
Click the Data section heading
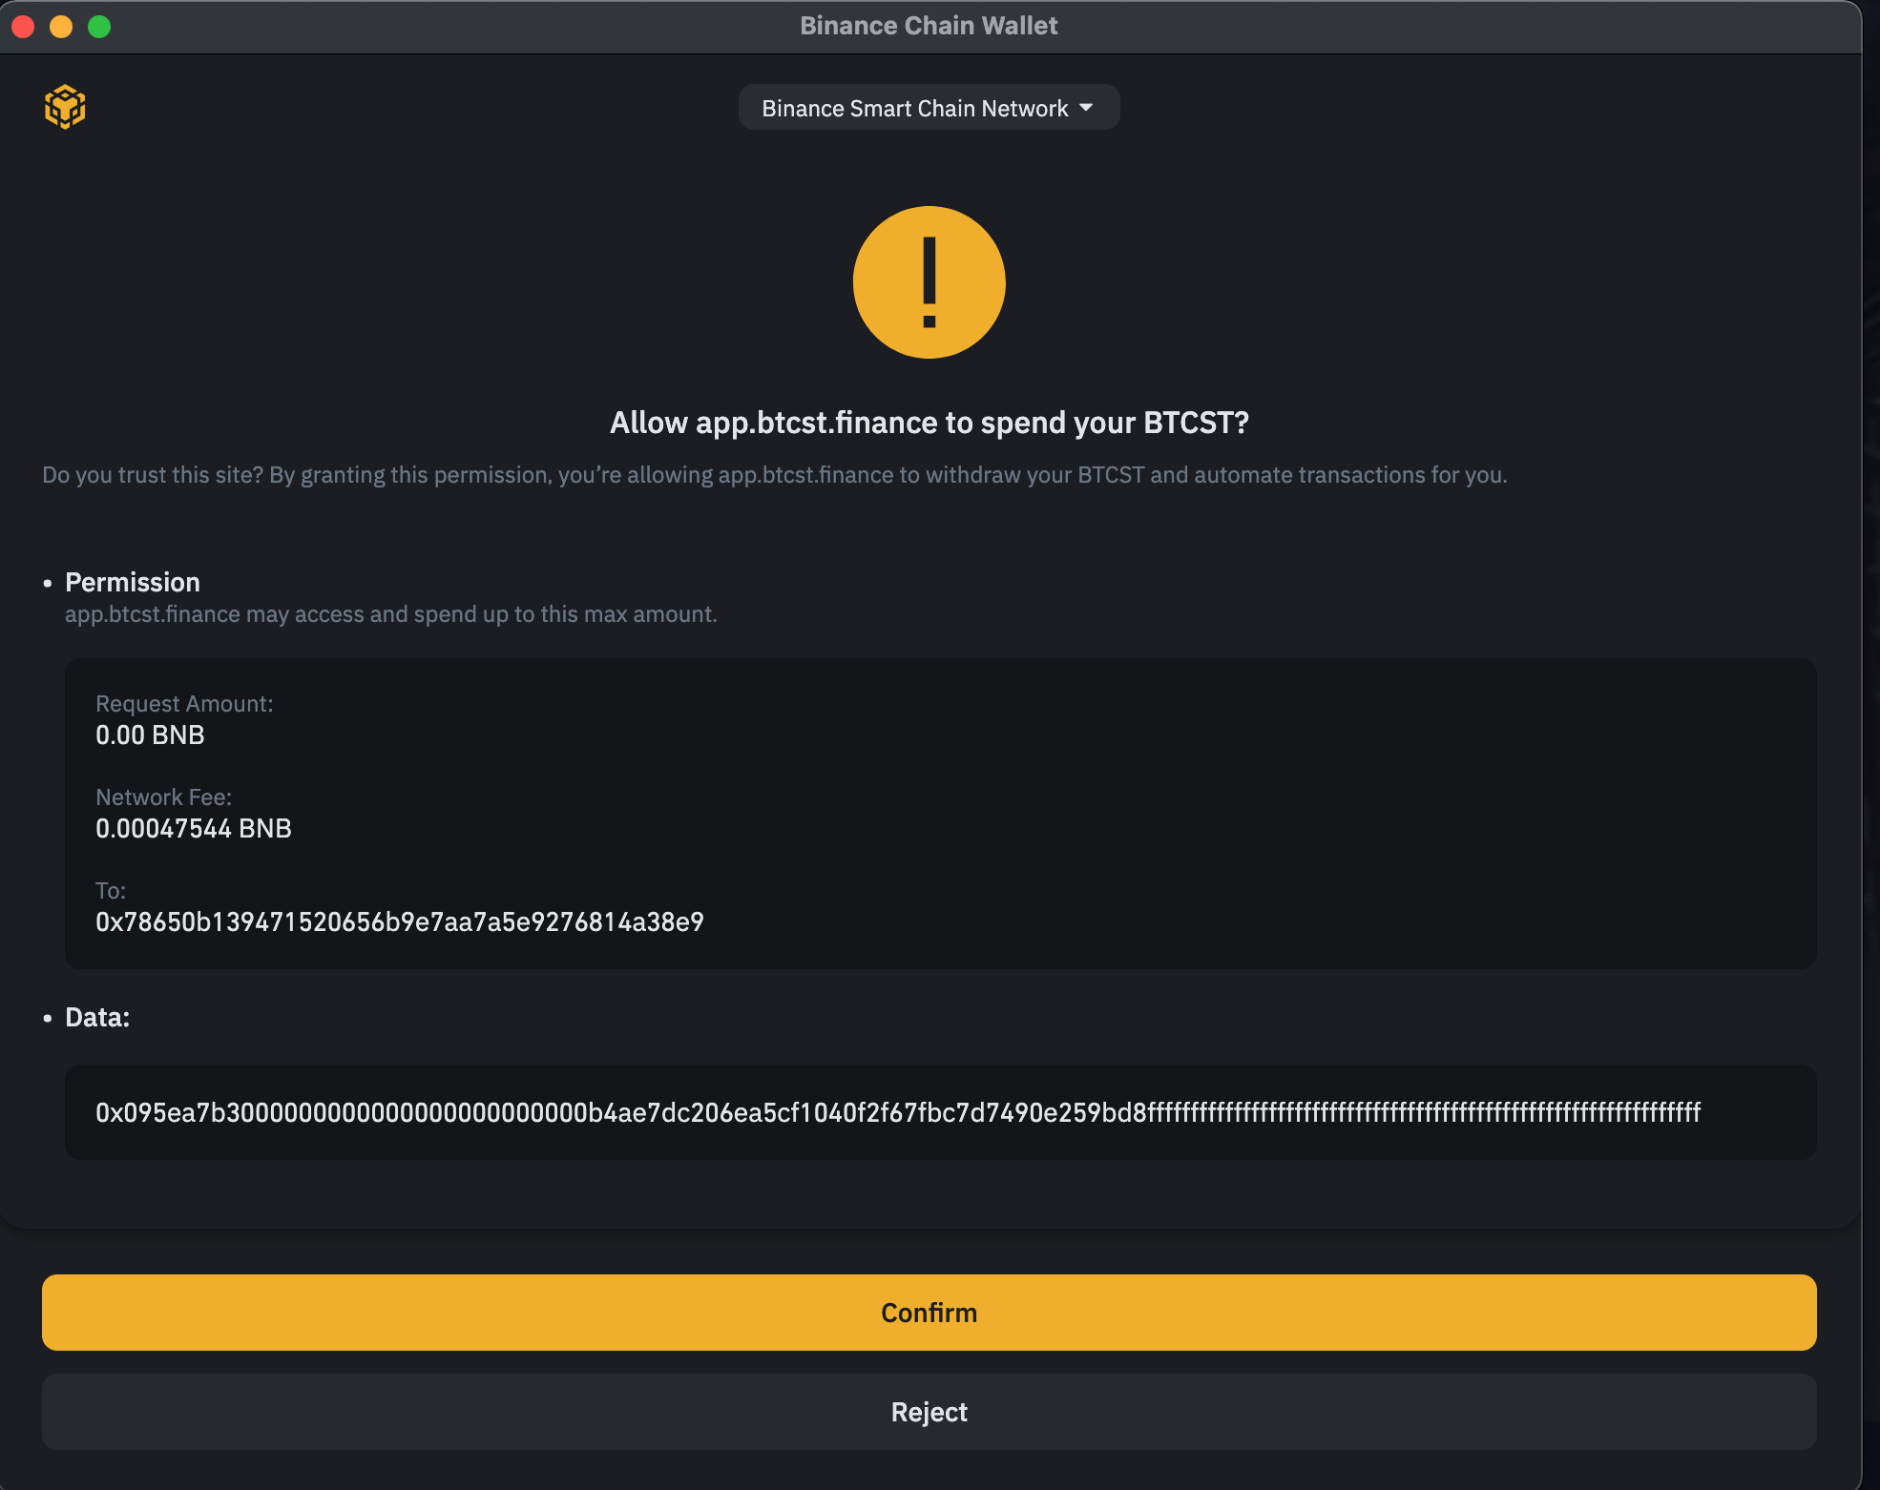click(97, 1017)
